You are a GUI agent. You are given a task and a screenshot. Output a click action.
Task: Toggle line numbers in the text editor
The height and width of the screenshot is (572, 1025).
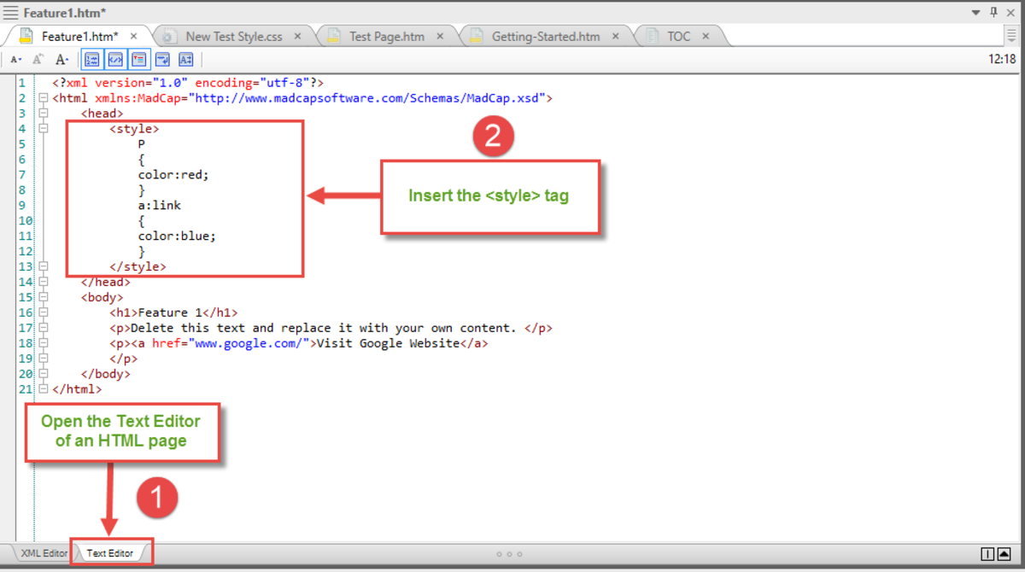[91, 59]
